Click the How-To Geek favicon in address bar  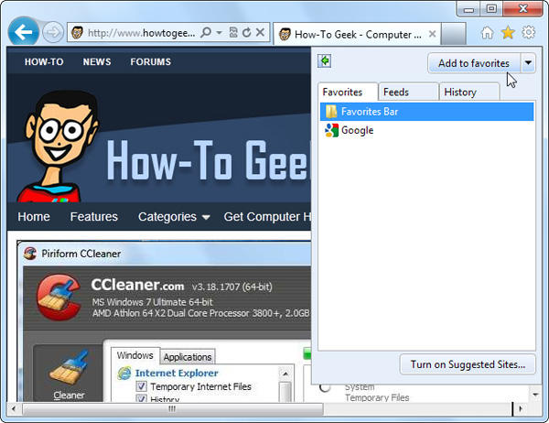coord(77,33)
